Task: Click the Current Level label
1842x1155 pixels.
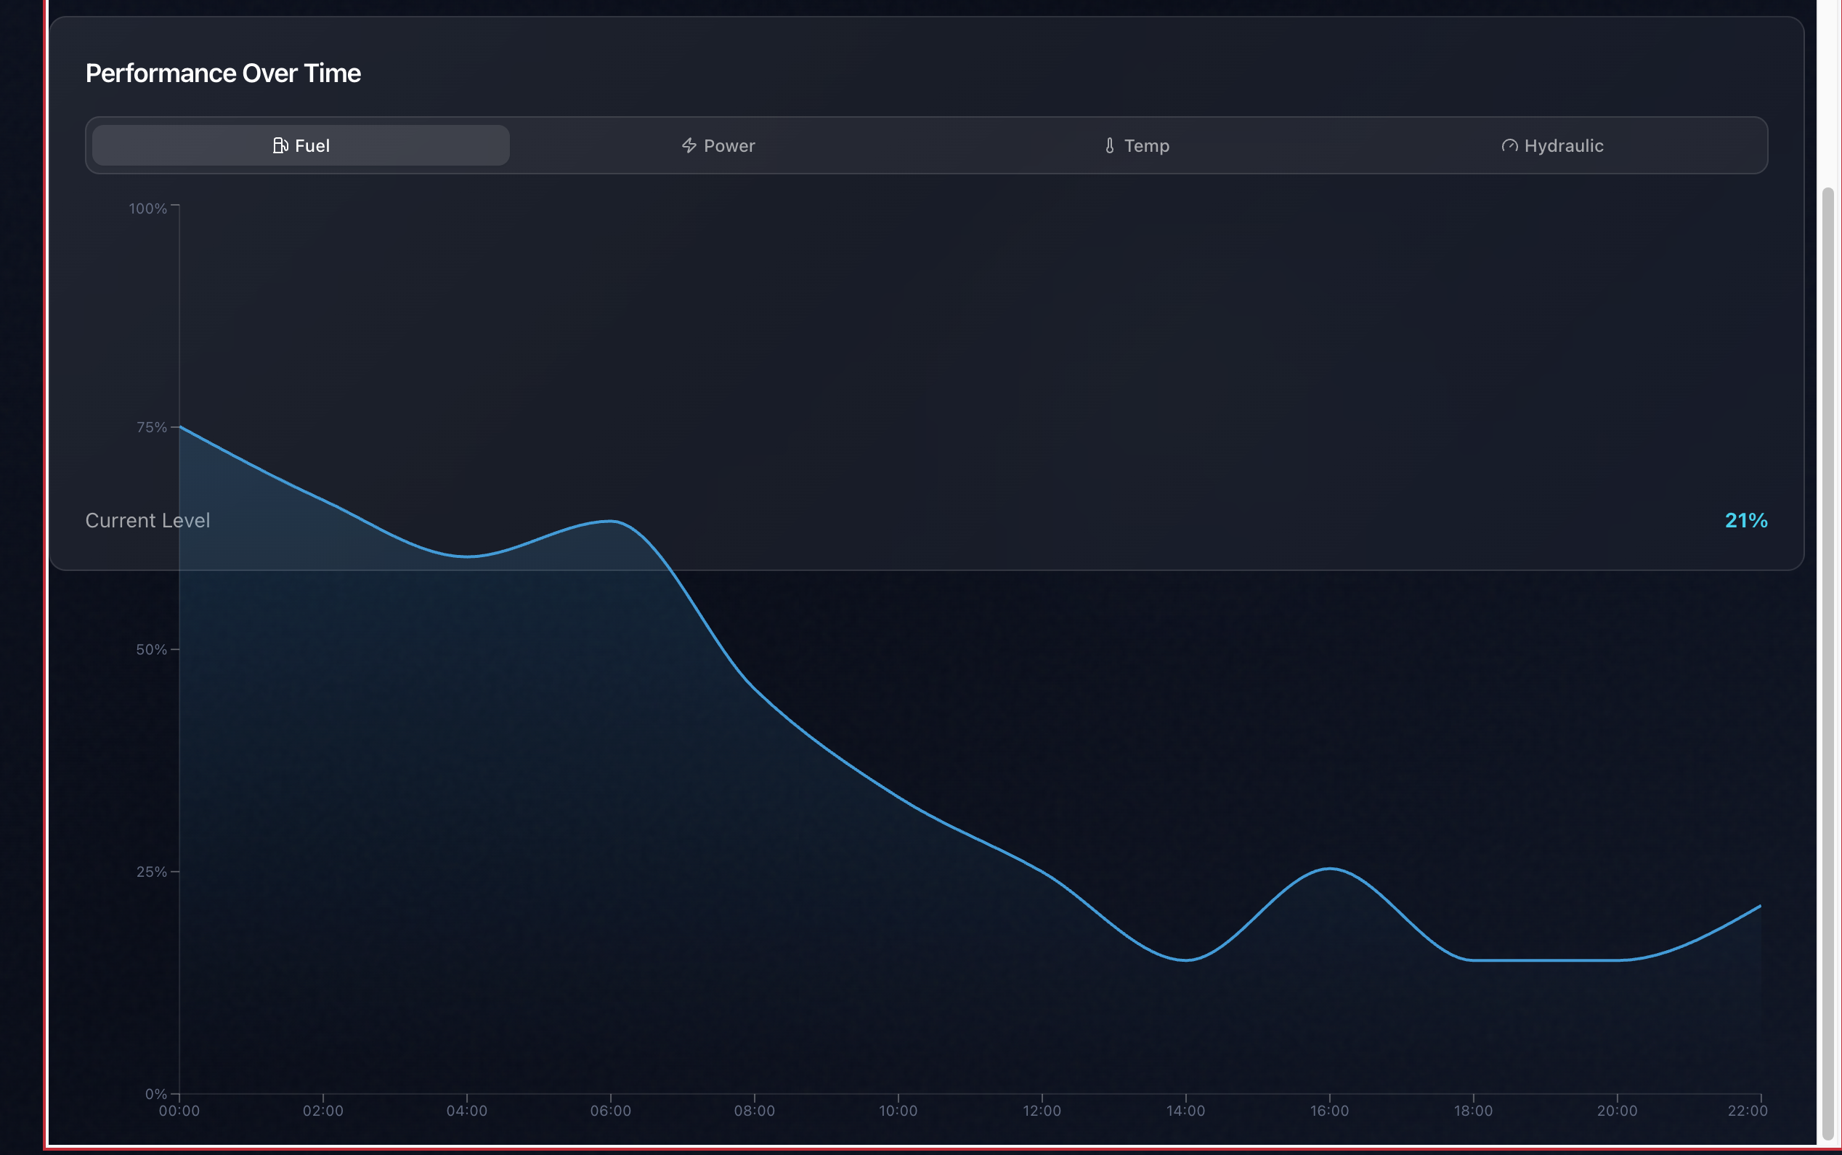Action: point(147,520)
